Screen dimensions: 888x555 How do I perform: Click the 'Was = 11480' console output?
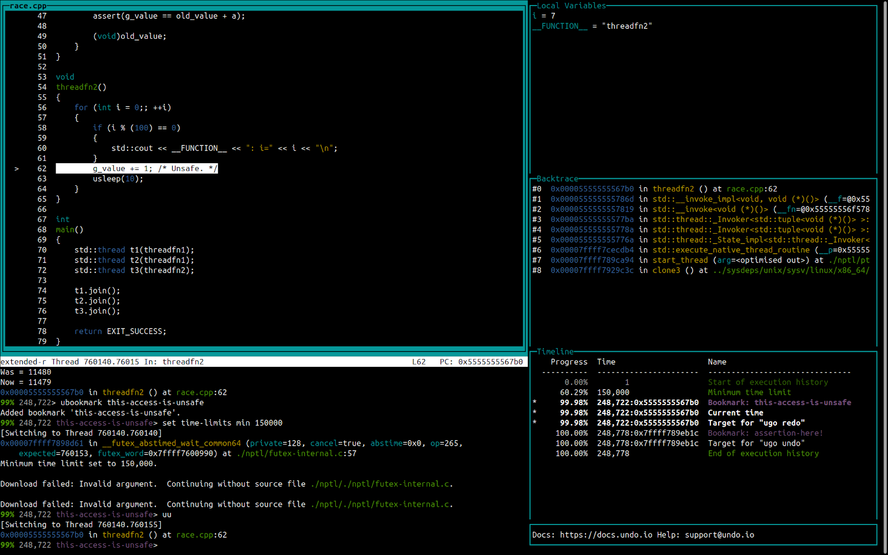(x=26, y=372)
